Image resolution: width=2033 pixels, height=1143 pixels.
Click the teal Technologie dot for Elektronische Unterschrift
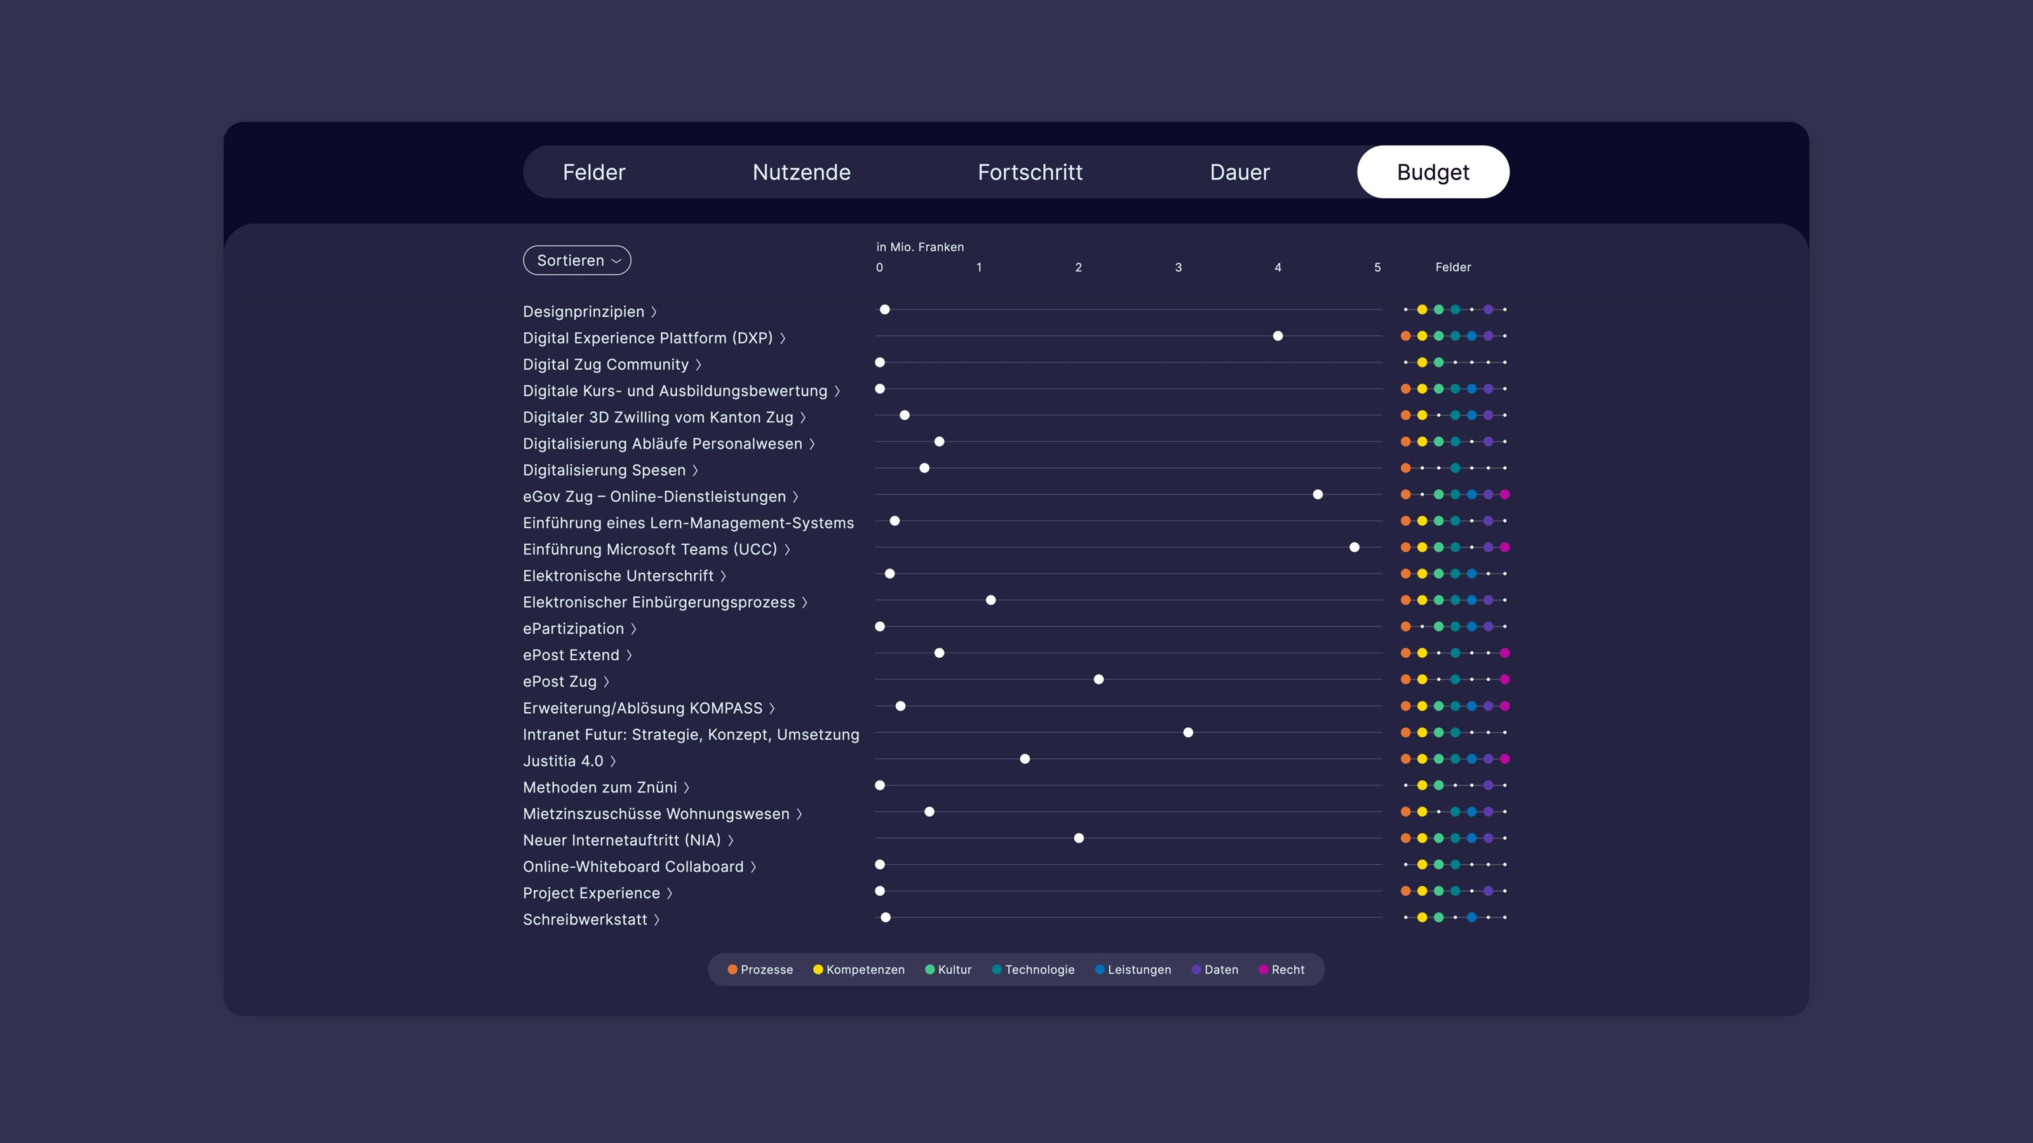click(x=1456, y=574)
